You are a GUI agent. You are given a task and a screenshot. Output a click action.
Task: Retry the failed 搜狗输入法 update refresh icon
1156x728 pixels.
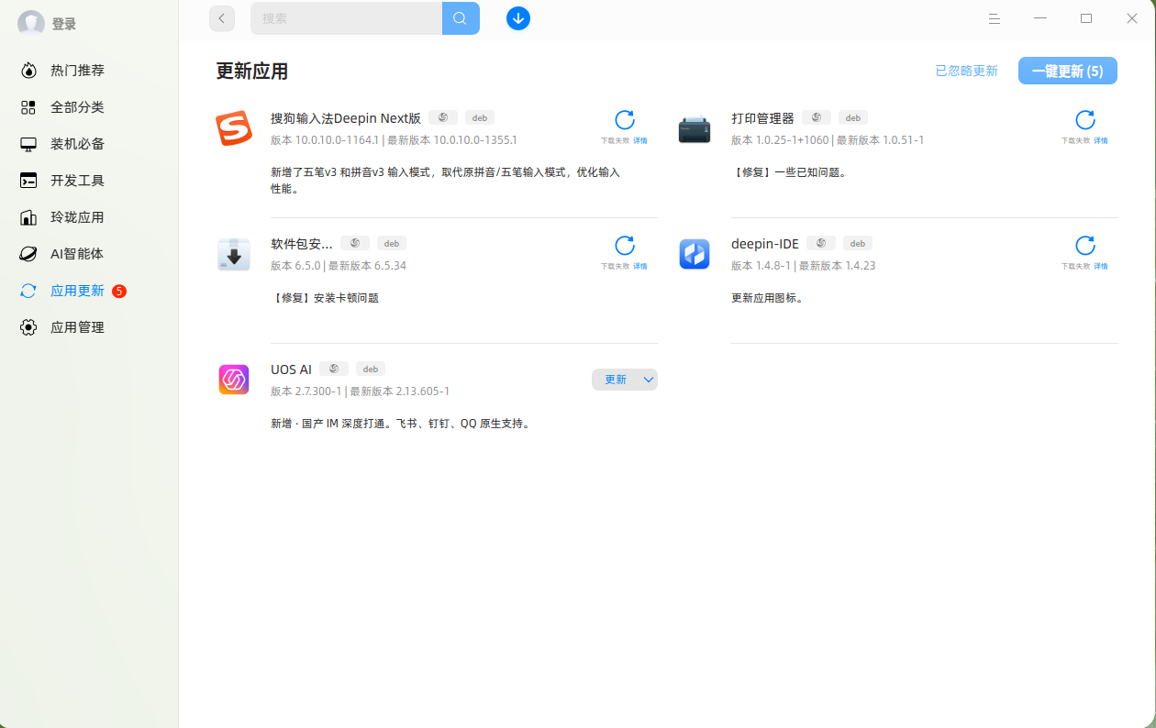point(625,119)
